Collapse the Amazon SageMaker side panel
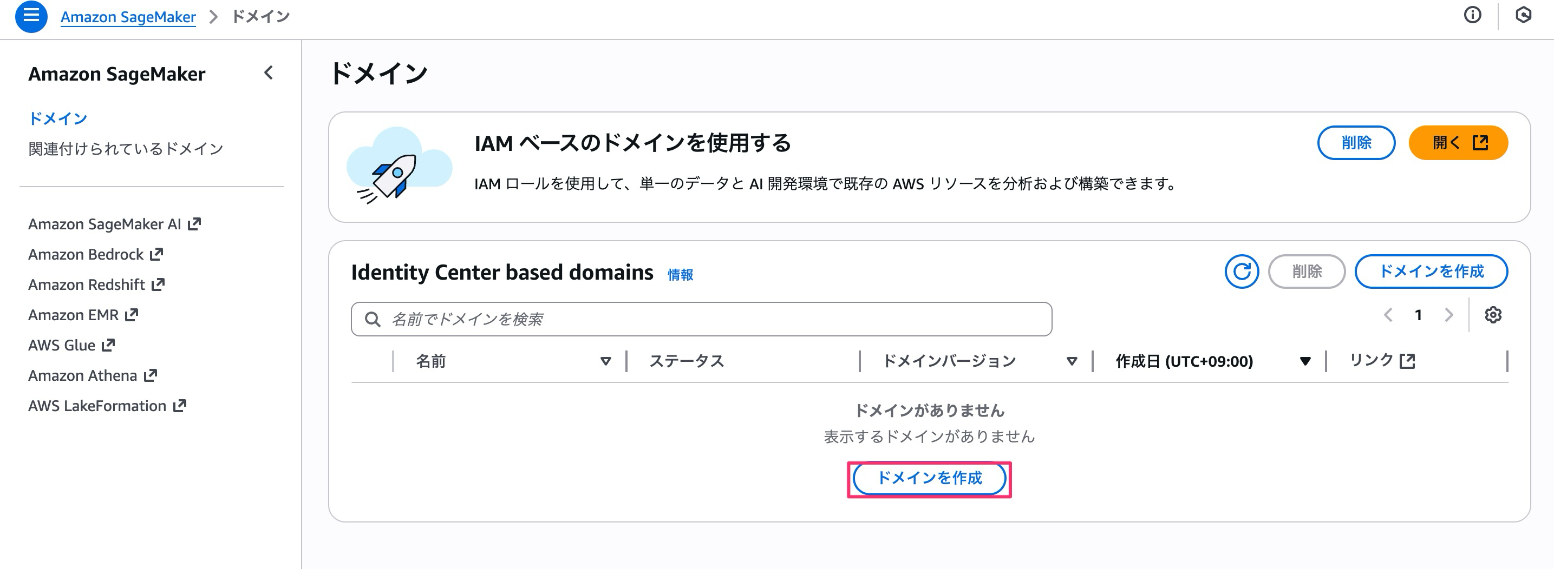1554x569 pixels. pos(269,74)
